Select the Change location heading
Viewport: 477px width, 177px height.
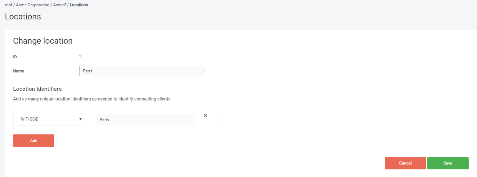click(43, 41)
